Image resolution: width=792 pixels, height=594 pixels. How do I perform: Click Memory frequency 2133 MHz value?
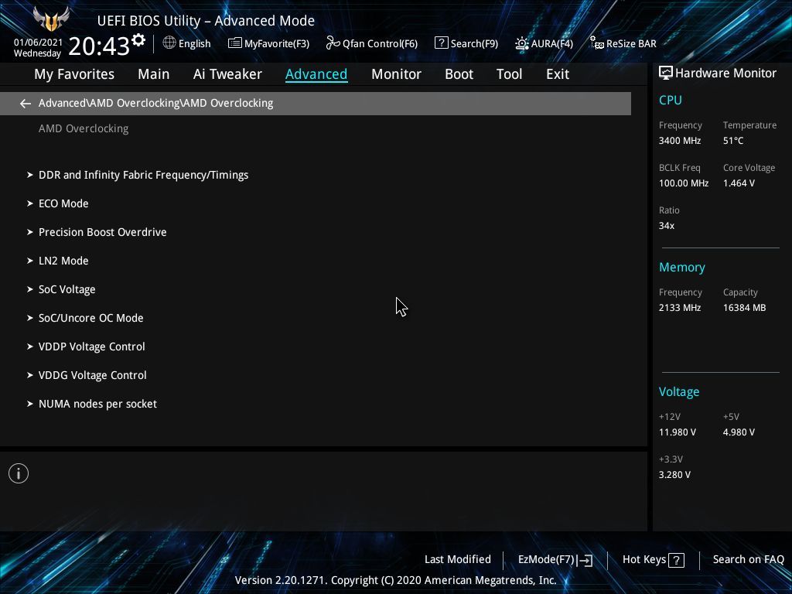click(680, 308)
